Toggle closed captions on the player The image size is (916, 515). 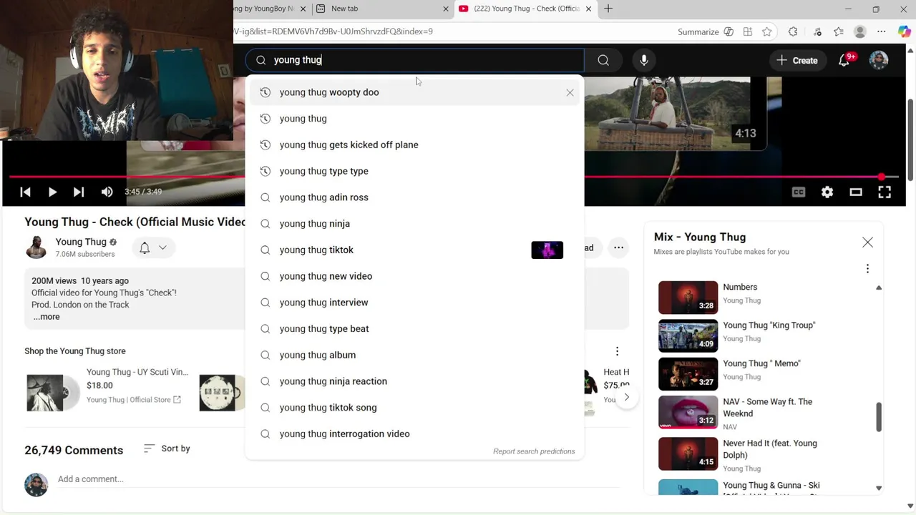[799, 192]
